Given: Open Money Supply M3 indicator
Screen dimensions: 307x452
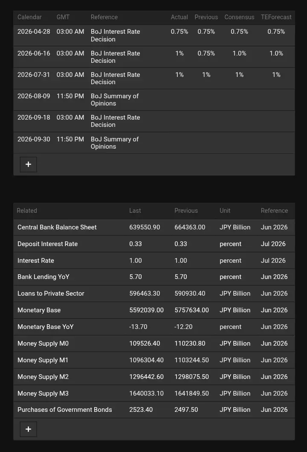Looking at the screenshot, I should pyautogui.click(x=43, y=393).
